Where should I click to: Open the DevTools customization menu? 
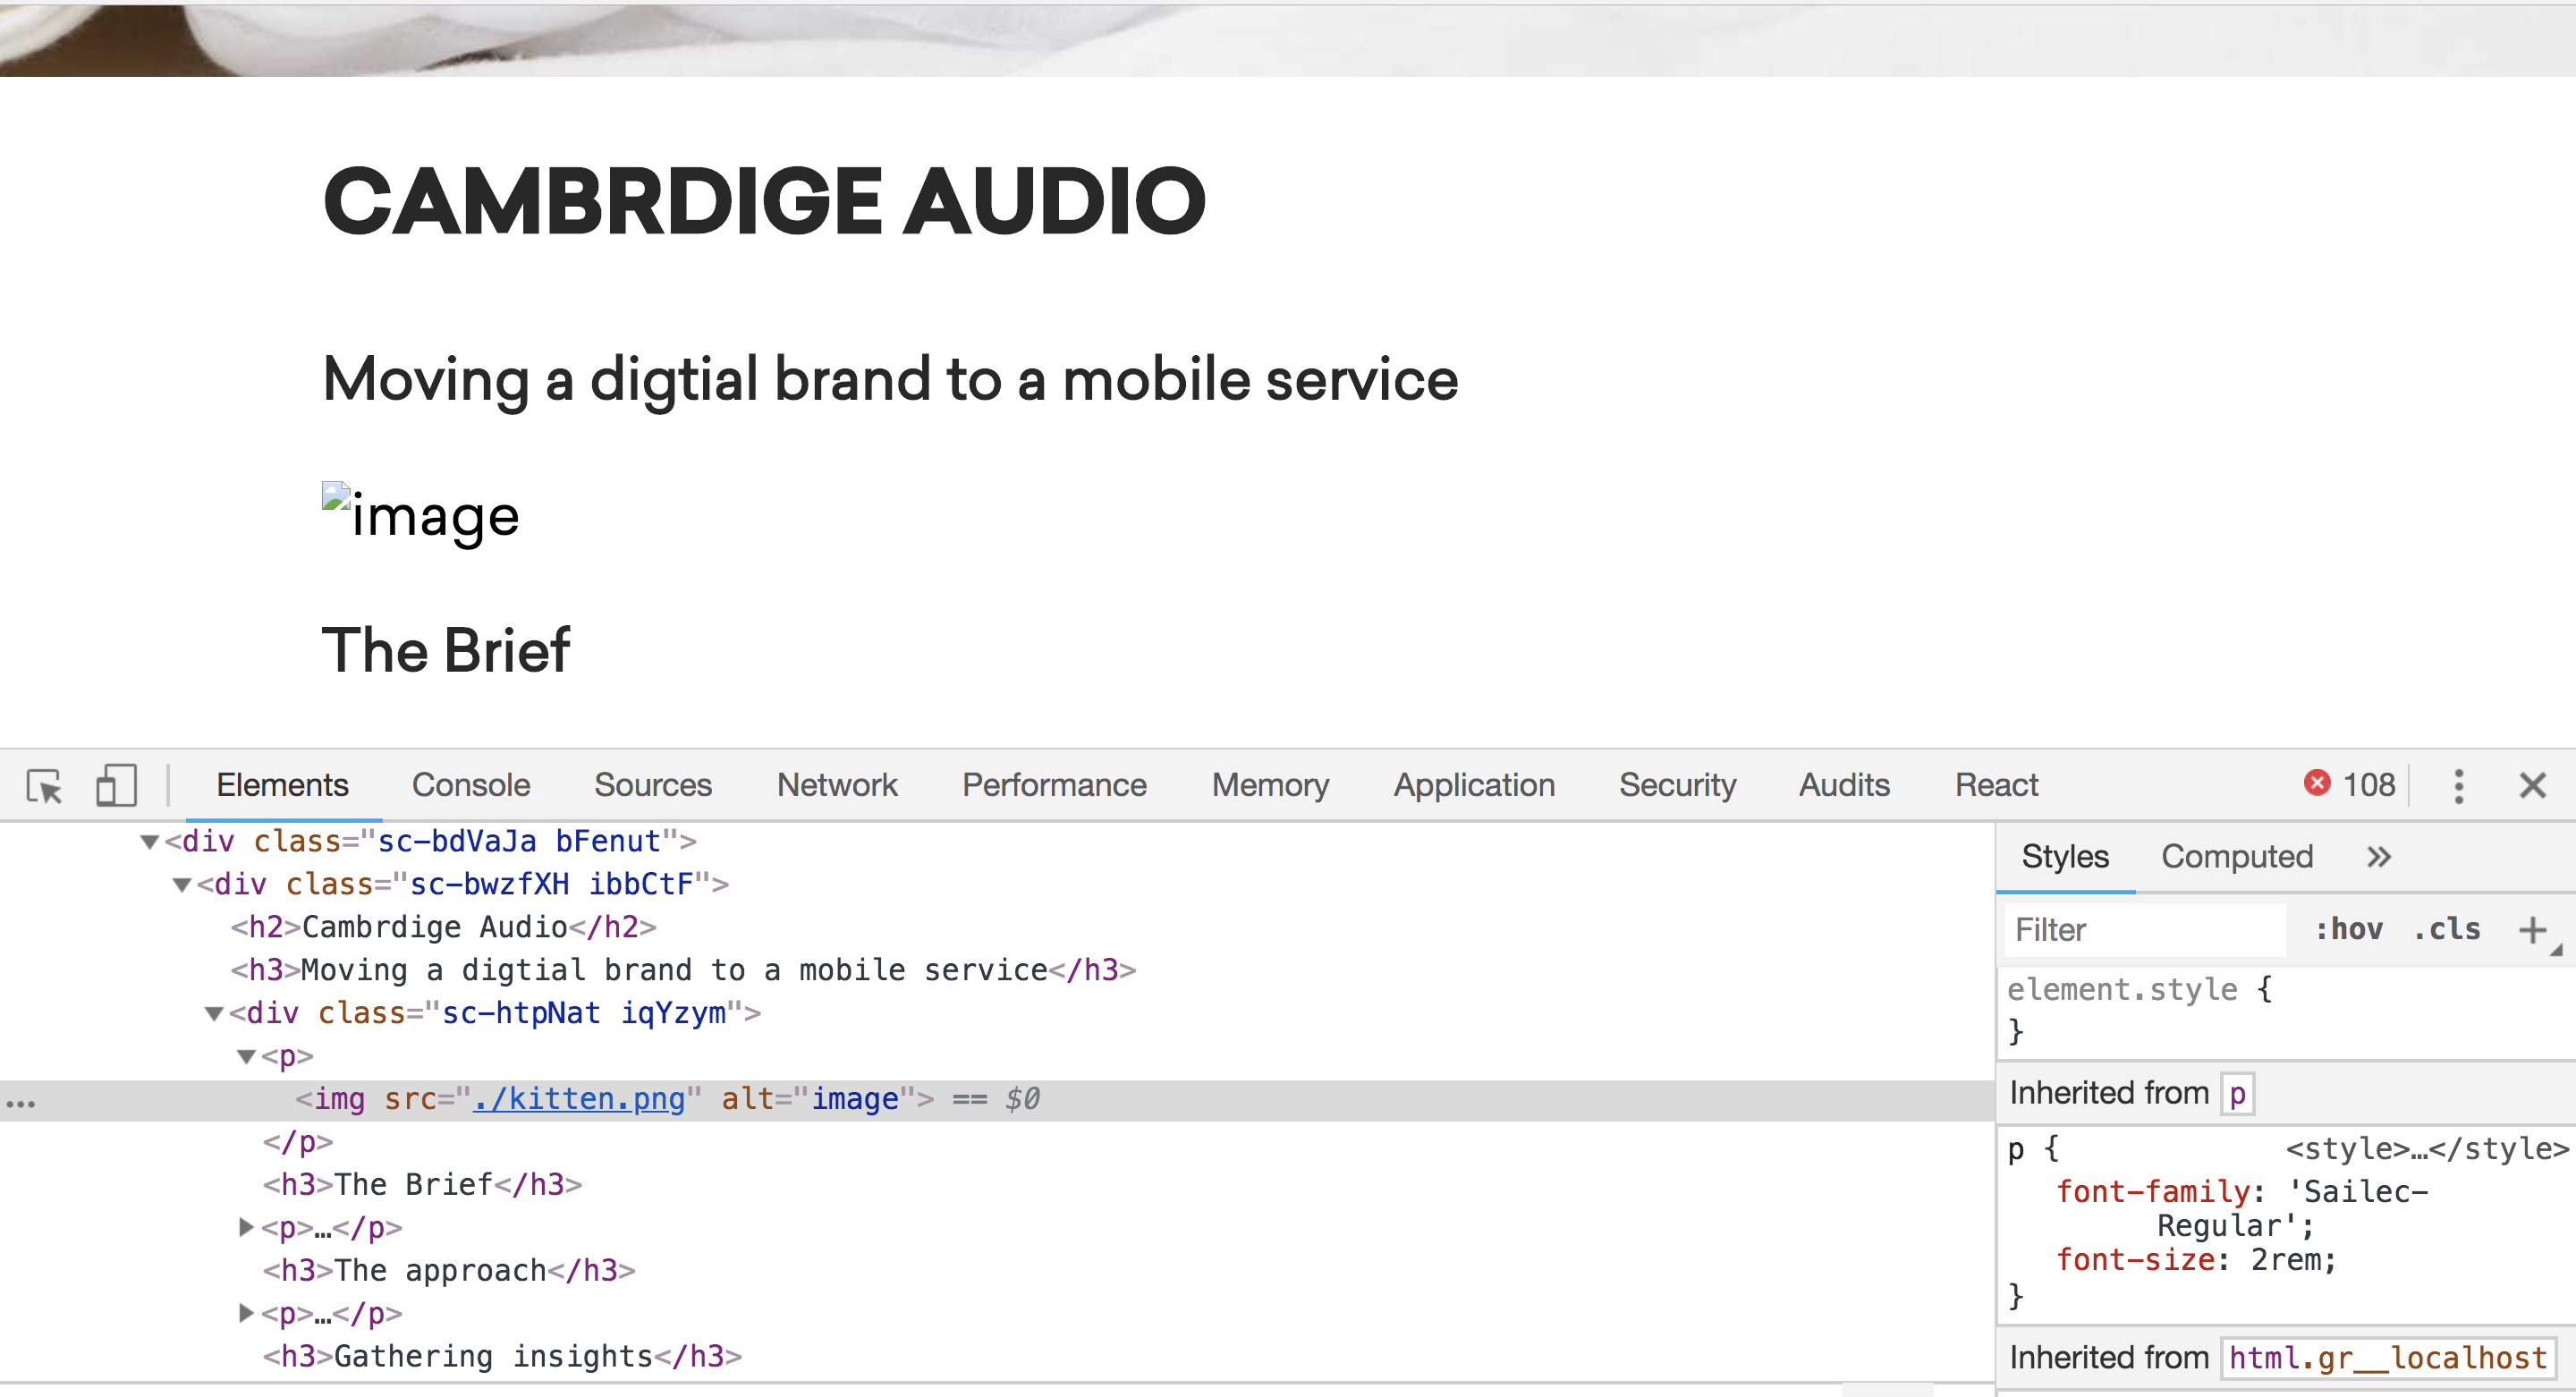[2459, 786]
